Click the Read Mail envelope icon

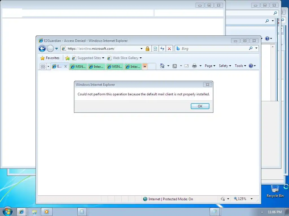187,66
